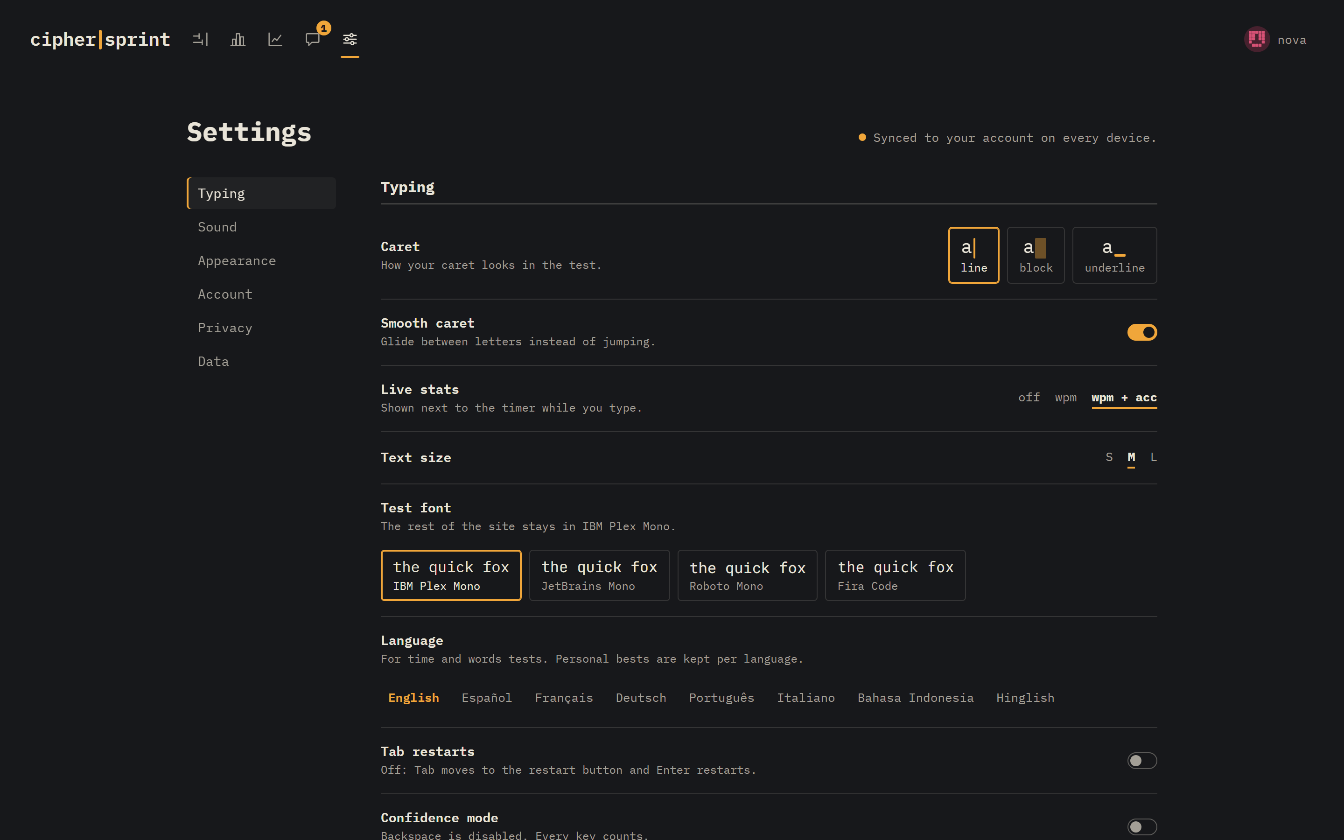The image size is (1344, 840).
Task: Disable the Smooth caret toggle
Action: click(x=1142, y=332)
